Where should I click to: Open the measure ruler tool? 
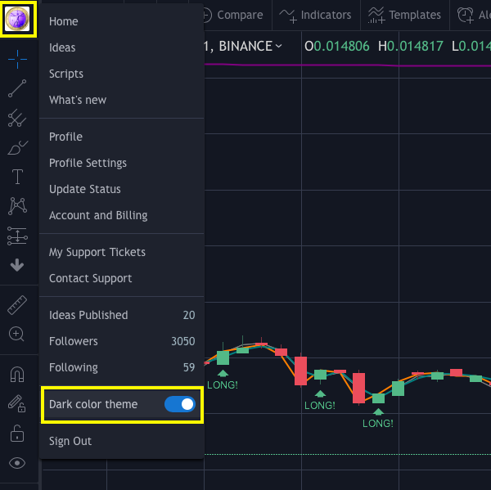(17, 305)
